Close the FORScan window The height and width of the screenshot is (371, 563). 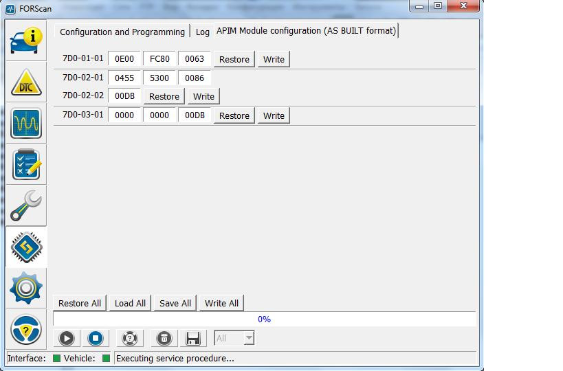[x=463, y=6]
